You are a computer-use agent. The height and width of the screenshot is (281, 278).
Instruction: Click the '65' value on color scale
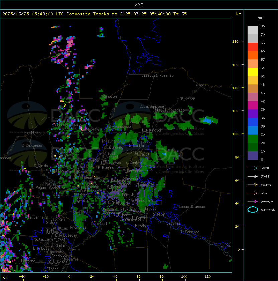point(263,43)
